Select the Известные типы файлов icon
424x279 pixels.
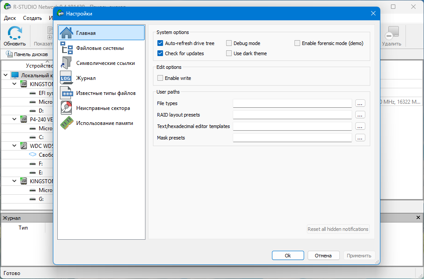(x=67, y=93)
